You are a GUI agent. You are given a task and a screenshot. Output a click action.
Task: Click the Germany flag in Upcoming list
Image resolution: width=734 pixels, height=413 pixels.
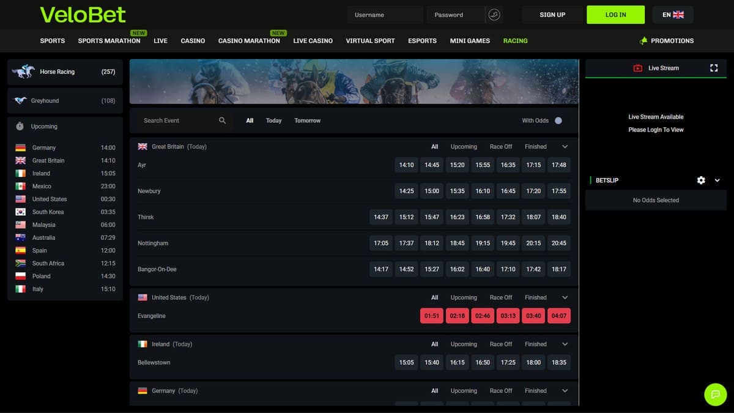[x=21, y=147]
